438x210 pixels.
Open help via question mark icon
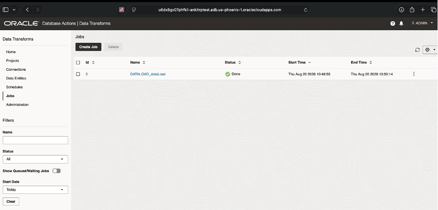tap(393, 23)
